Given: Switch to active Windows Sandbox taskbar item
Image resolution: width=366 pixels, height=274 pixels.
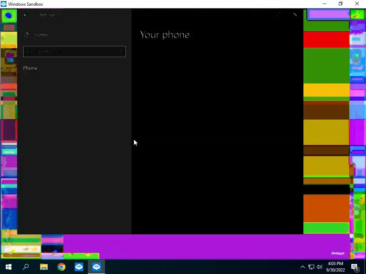Looking at the screenshot, I should tap(97, 267).
